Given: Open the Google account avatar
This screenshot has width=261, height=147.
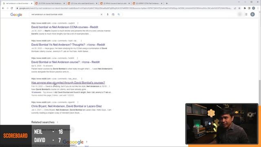Looking at the screenshot, I should click(x=252, y=15).
